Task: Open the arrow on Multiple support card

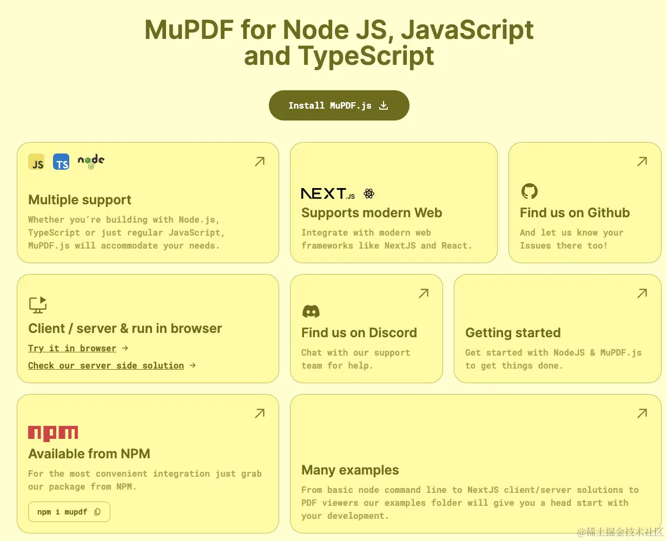Action: [x=260, y=162]
